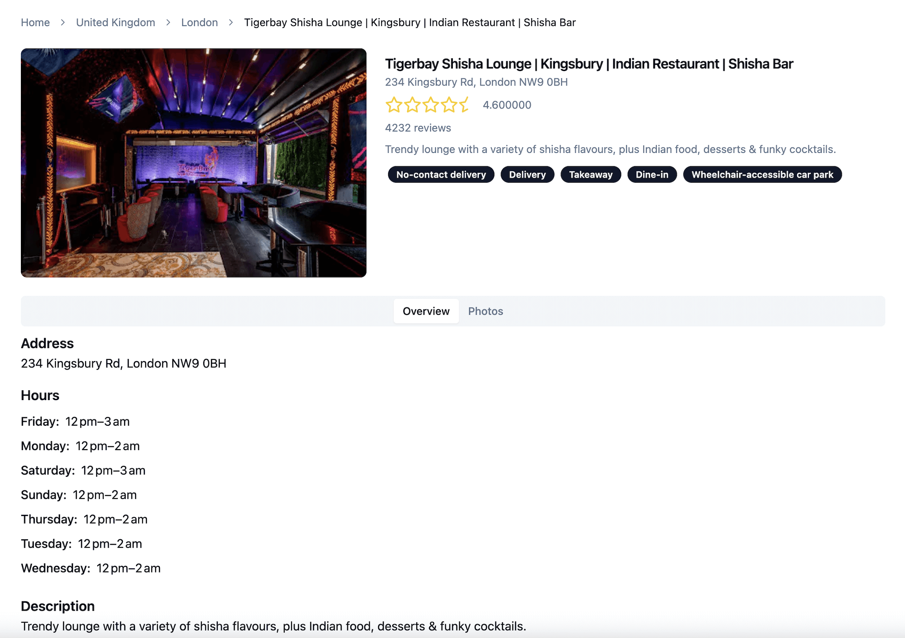The width and height of the screenshot is (905, 638).
Task: Click the Wednesday 12 pm–2 am hours row
Action: coord(91,568)
